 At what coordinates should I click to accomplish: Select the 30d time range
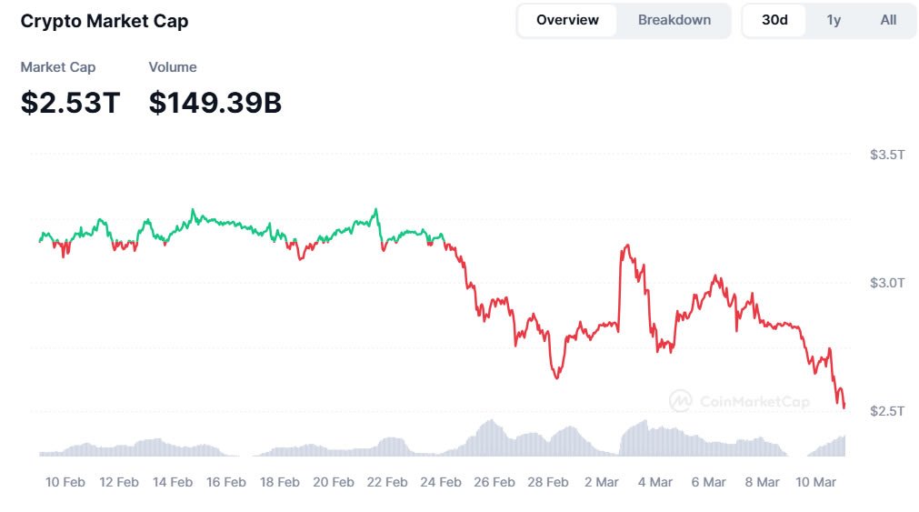click(x=774, y=20)
